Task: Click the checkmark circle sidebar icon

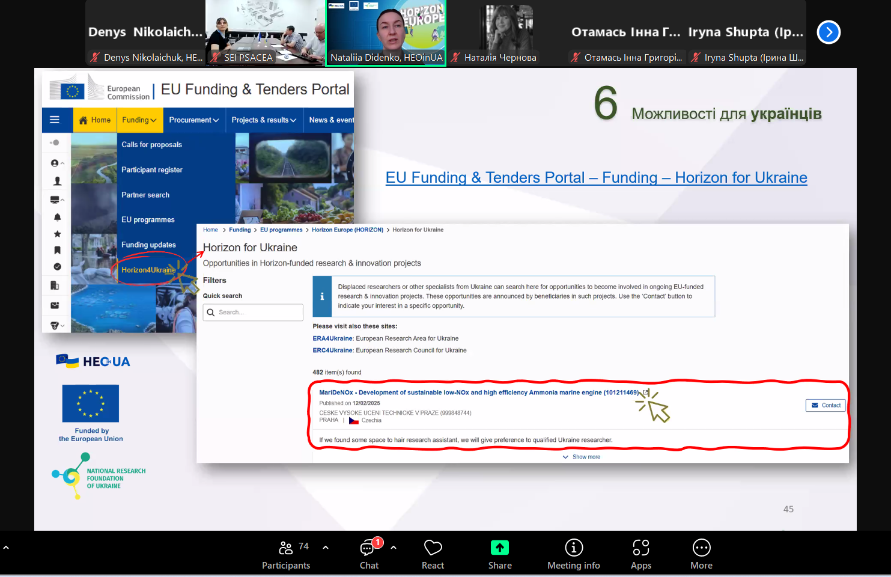Action: click(x=57, y=266)
